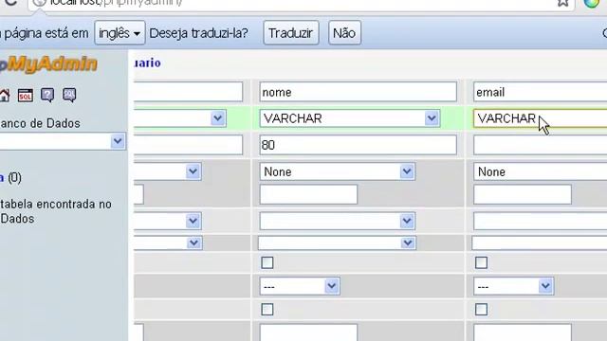The height and width of the screenshot is (341, 607).
Task: Click the comments field at bottom of nome column
Action: 308,332
